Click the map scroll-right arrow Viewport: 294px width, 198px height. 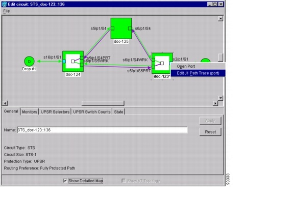pyautogui.click(x=215, y=103)
